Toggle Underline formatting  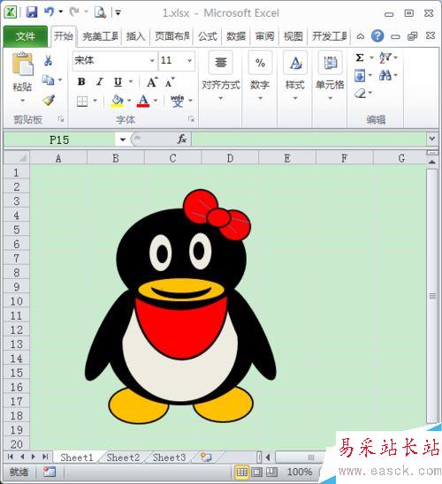pos(118,82)
